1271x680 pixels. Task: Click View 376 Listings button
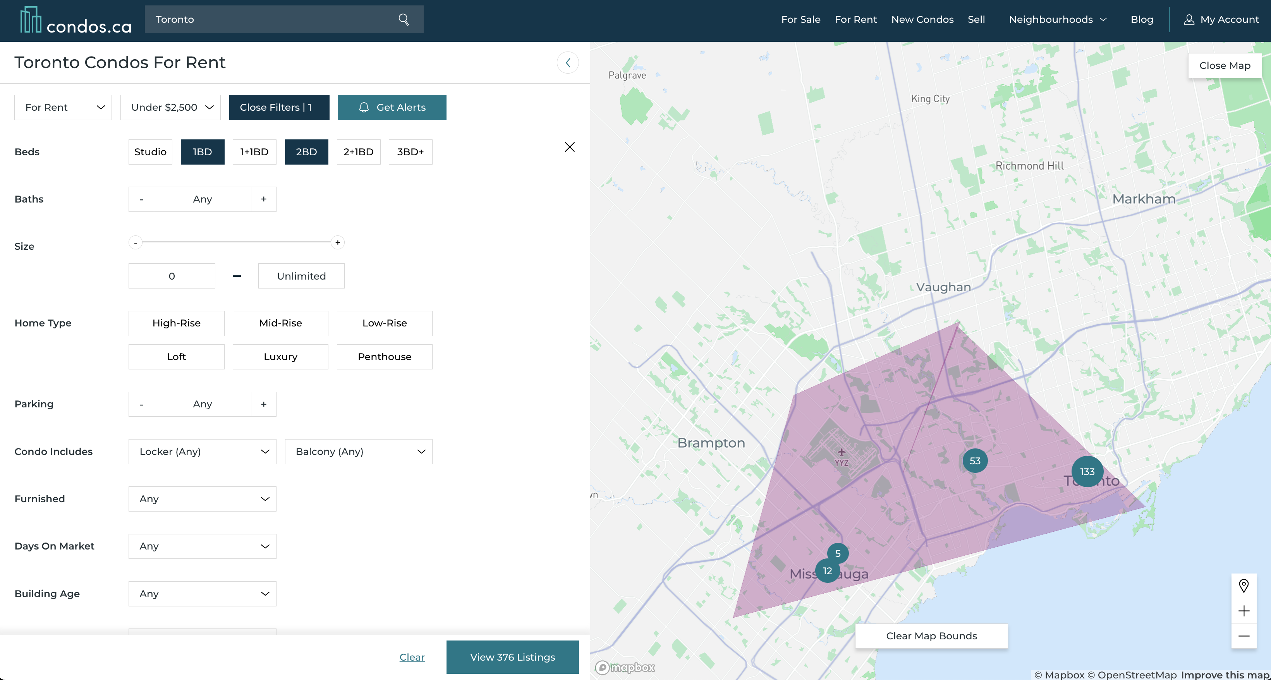[512, 657]
